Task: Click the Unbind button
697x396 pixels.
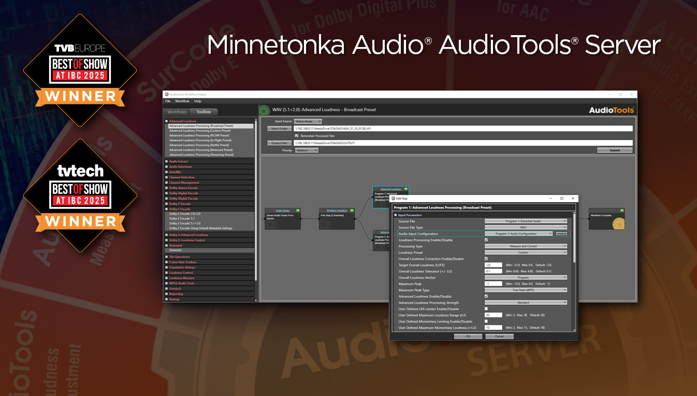Action: coord(561,234)
